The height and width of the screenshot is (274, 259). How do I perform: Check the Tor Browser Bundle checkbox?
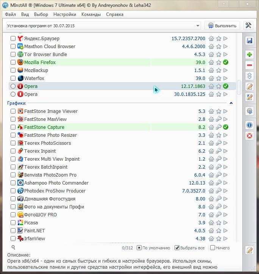pyautogui.click(x=13, y=54)
